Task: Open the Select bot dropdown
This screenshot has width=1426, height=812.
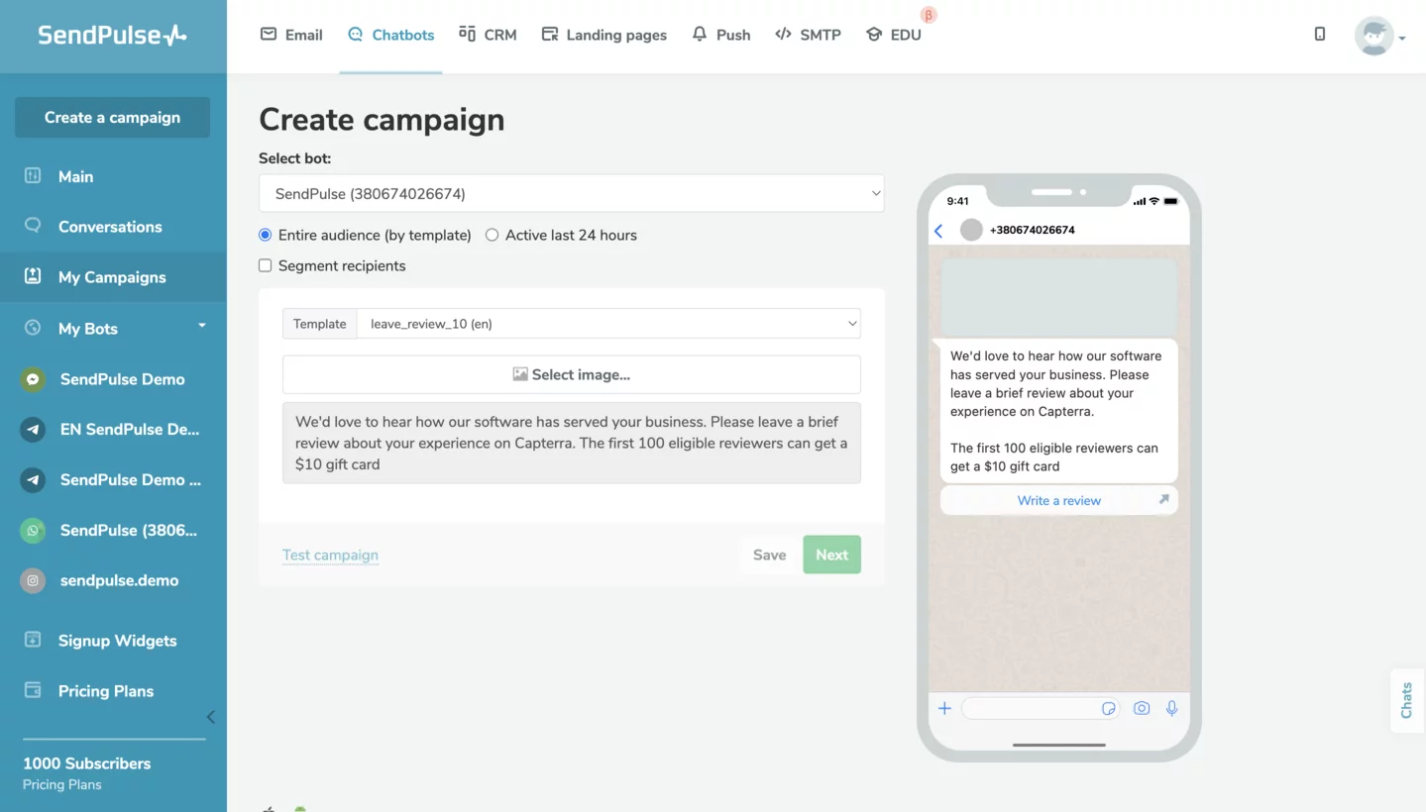Action: point(571,194)
